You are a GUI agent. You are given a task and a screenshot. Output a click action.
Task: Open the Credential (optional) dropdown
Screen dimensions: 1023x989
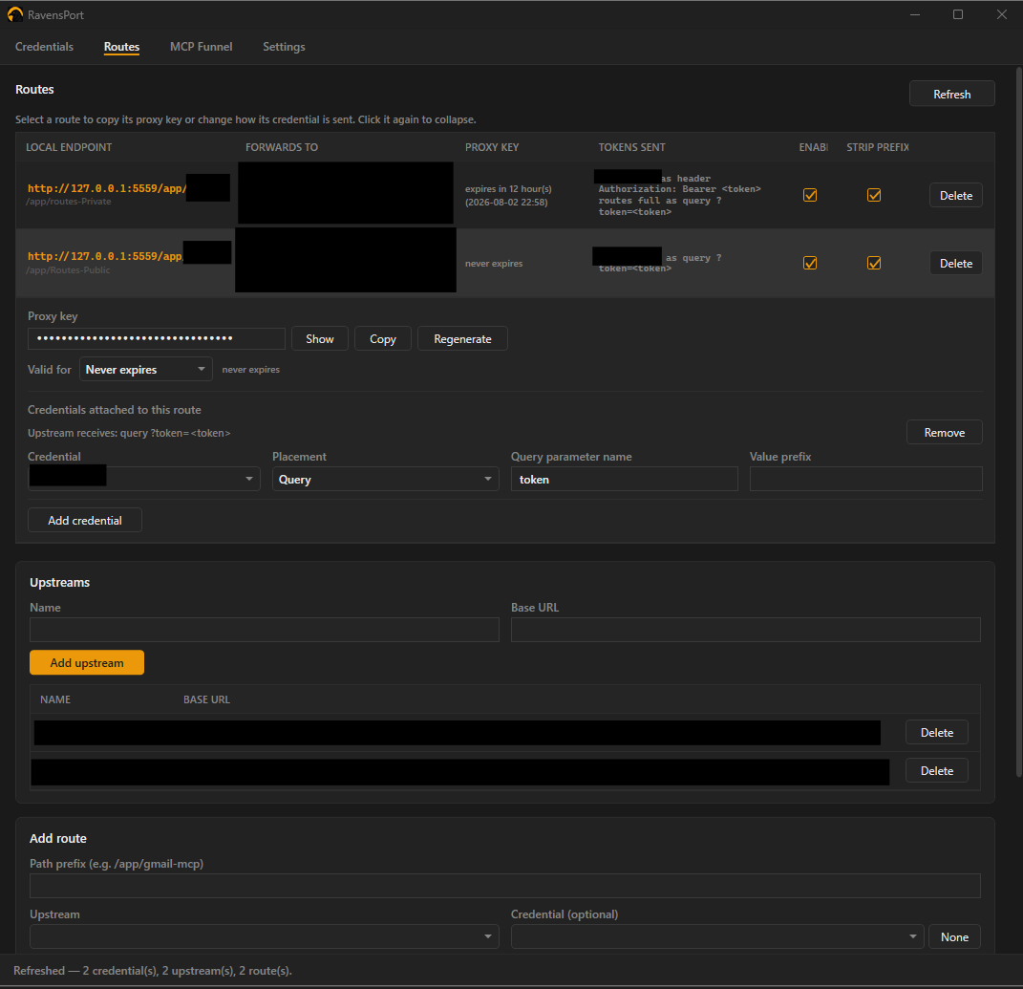click(717, 936)
